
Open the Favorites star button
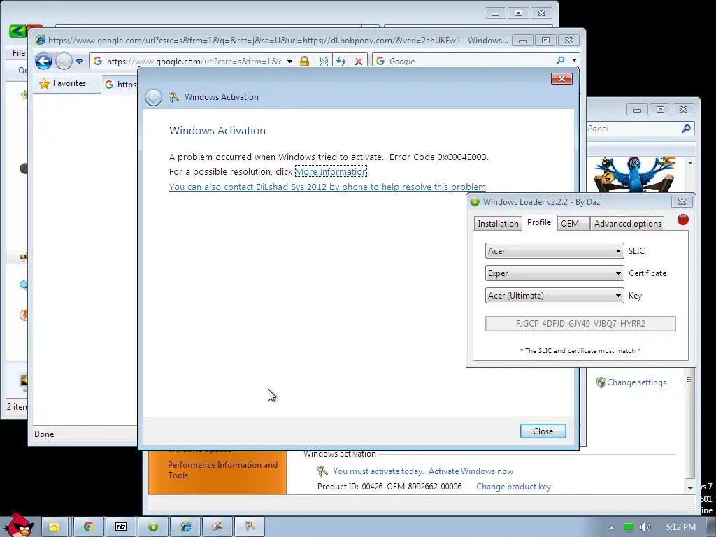pos(63,83)
